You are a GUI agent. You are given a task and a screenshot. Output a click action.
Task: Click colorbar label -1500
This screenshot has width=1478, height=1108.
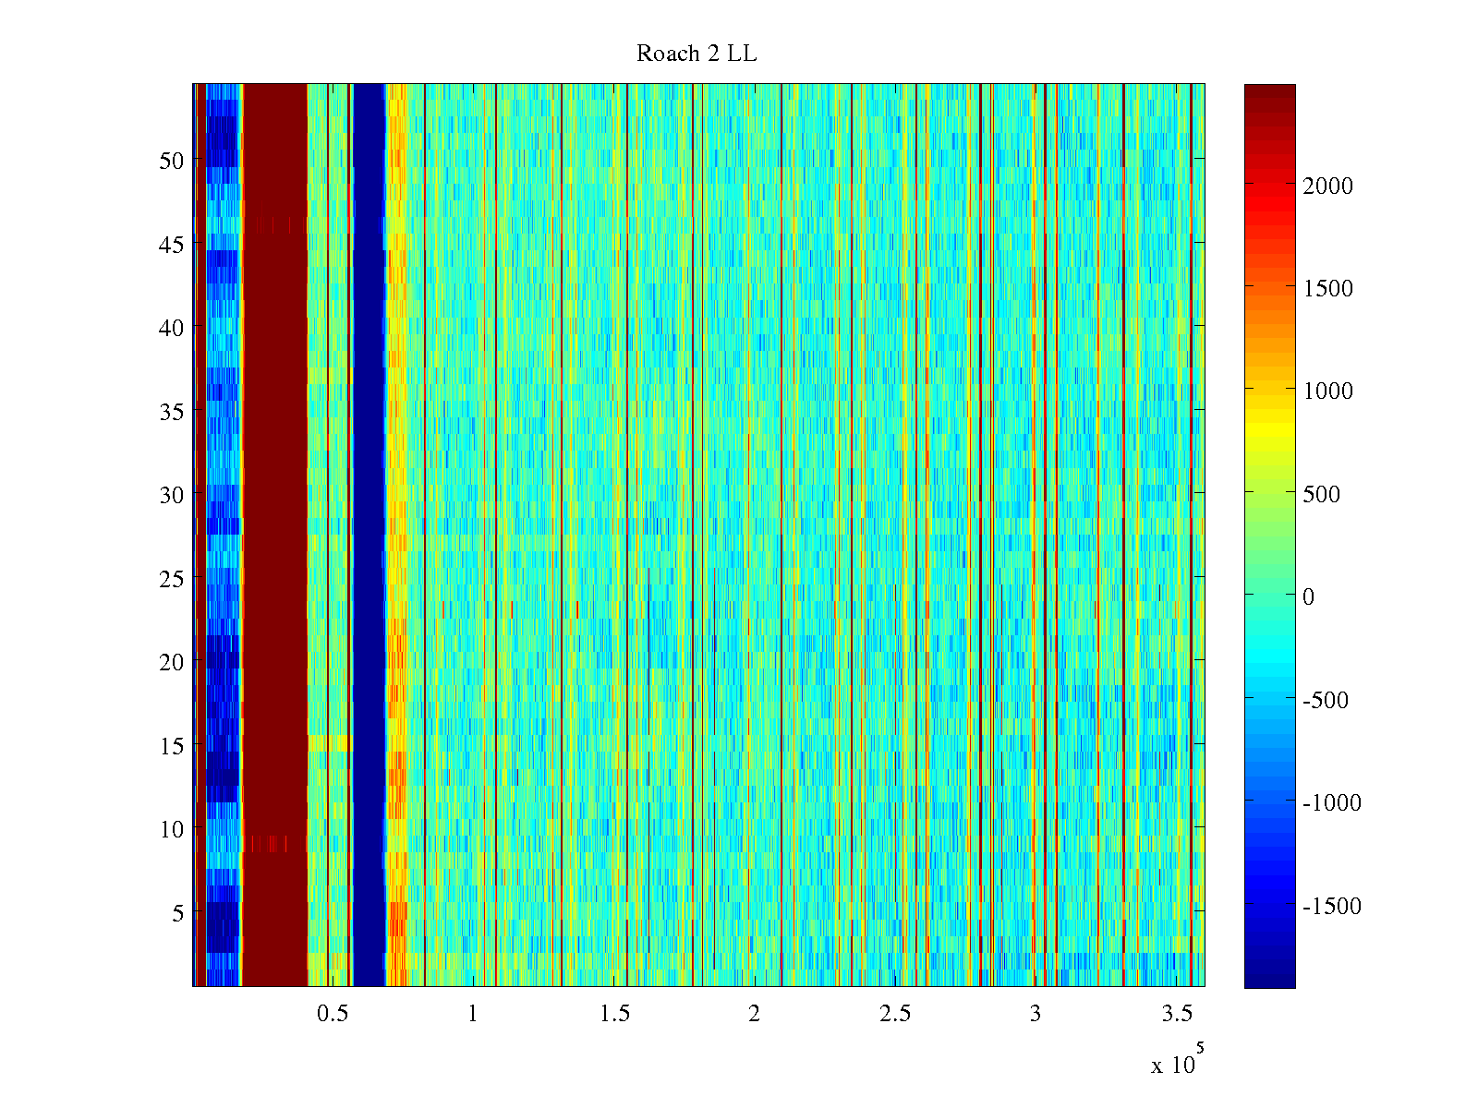(x=1332, y=906)
